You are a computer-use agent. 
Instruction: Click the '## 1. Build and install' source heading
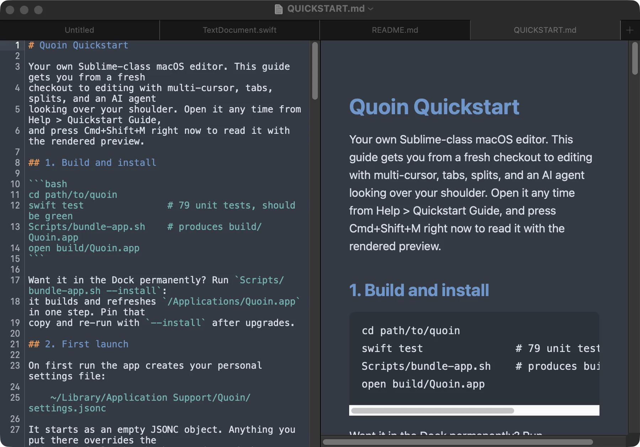[x=92, y=163]
